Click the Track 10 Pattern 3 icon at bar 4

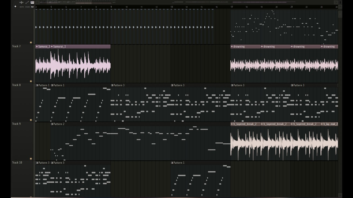[37, 163]
